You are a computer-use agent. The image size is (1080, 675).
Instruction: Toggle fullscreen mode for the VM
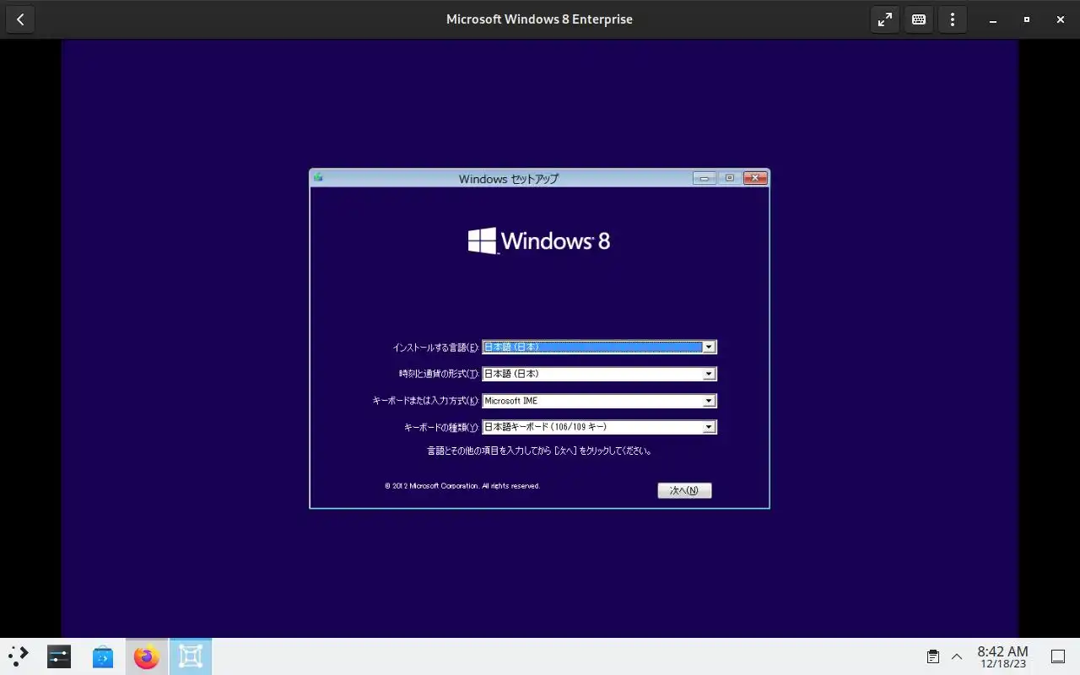885,19
